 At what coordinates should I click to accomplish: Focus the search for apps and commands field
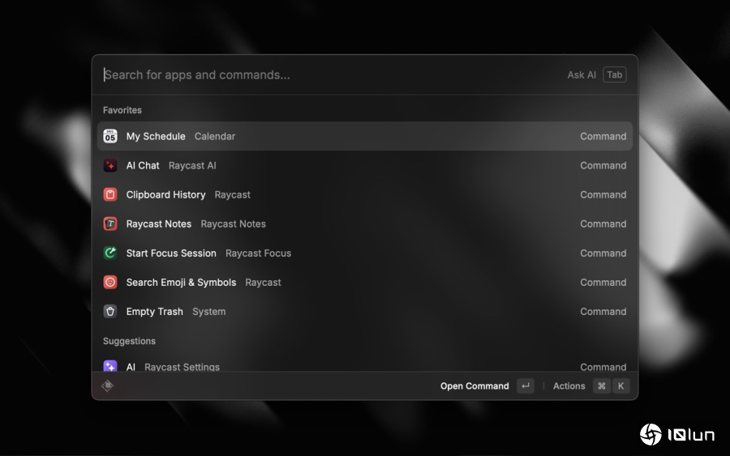pos(324,75)
